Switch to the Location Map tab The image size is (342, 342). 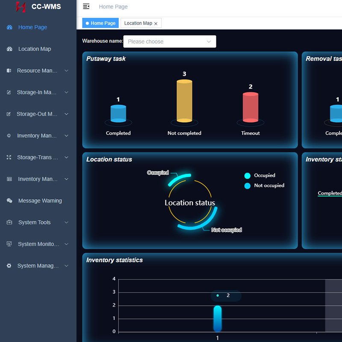point(138,23)
